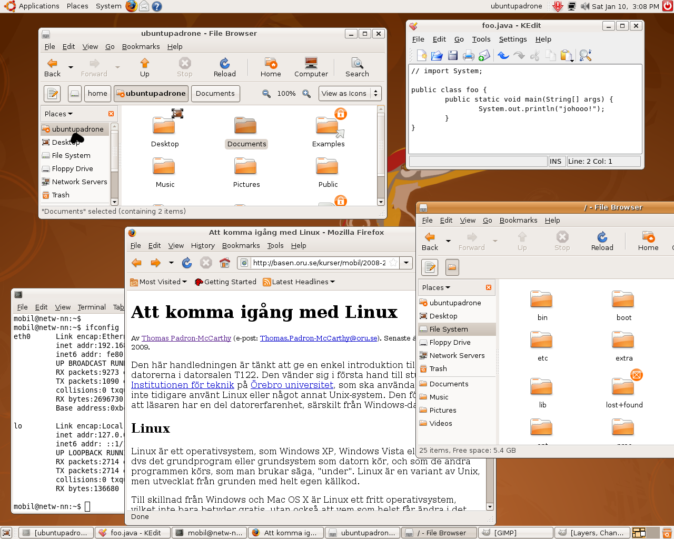Click the KEdit Undo arrow icon
Screen dimensions: 674x539
click(x=503, y=55)
